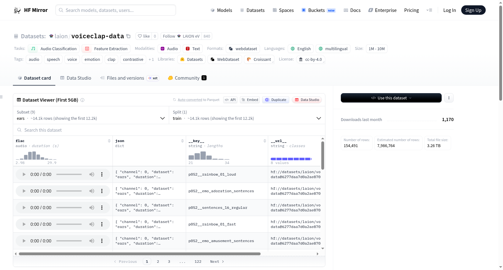The width and height of the screenshot is (503, 270).
Task: Sort the json column
Action: 182,141
